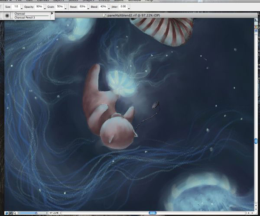Click the vertical scroll down arrow
The image size is (260, 216).
[256, 210]
